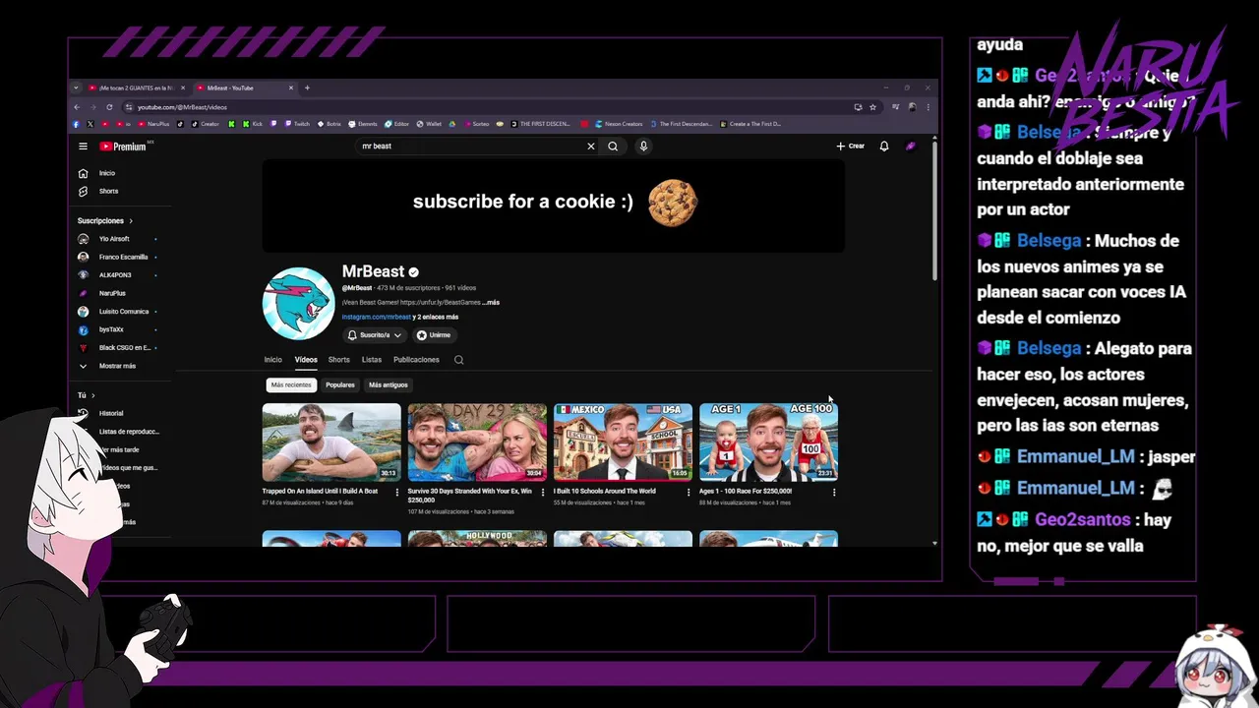Screen dimensions: 1259x708
Task: Expand channel description with ...más
Action: pyautogui.click(x=492, y=303)
